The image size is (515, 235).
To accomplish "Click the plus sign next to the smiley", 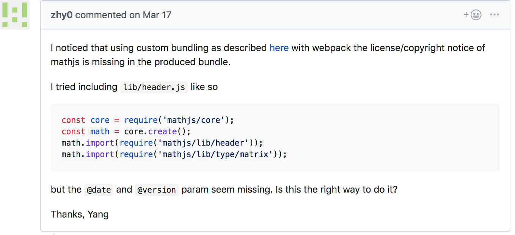I will point(466,15).
